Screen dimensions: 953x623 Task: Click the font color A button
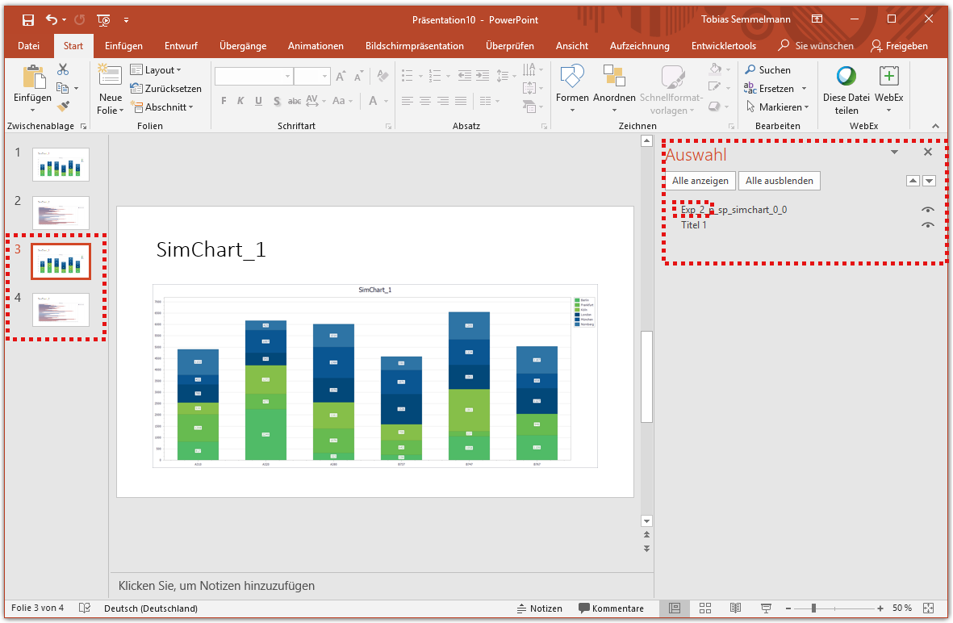tap(373, 101)
